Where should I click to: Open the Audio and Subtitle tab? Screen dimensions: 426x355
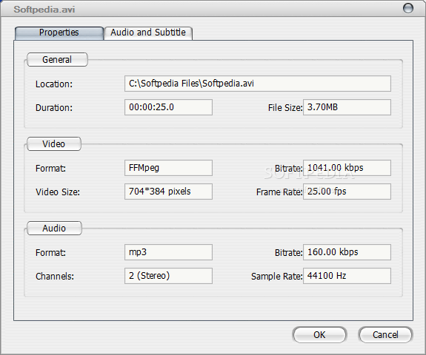click(148, 33)
